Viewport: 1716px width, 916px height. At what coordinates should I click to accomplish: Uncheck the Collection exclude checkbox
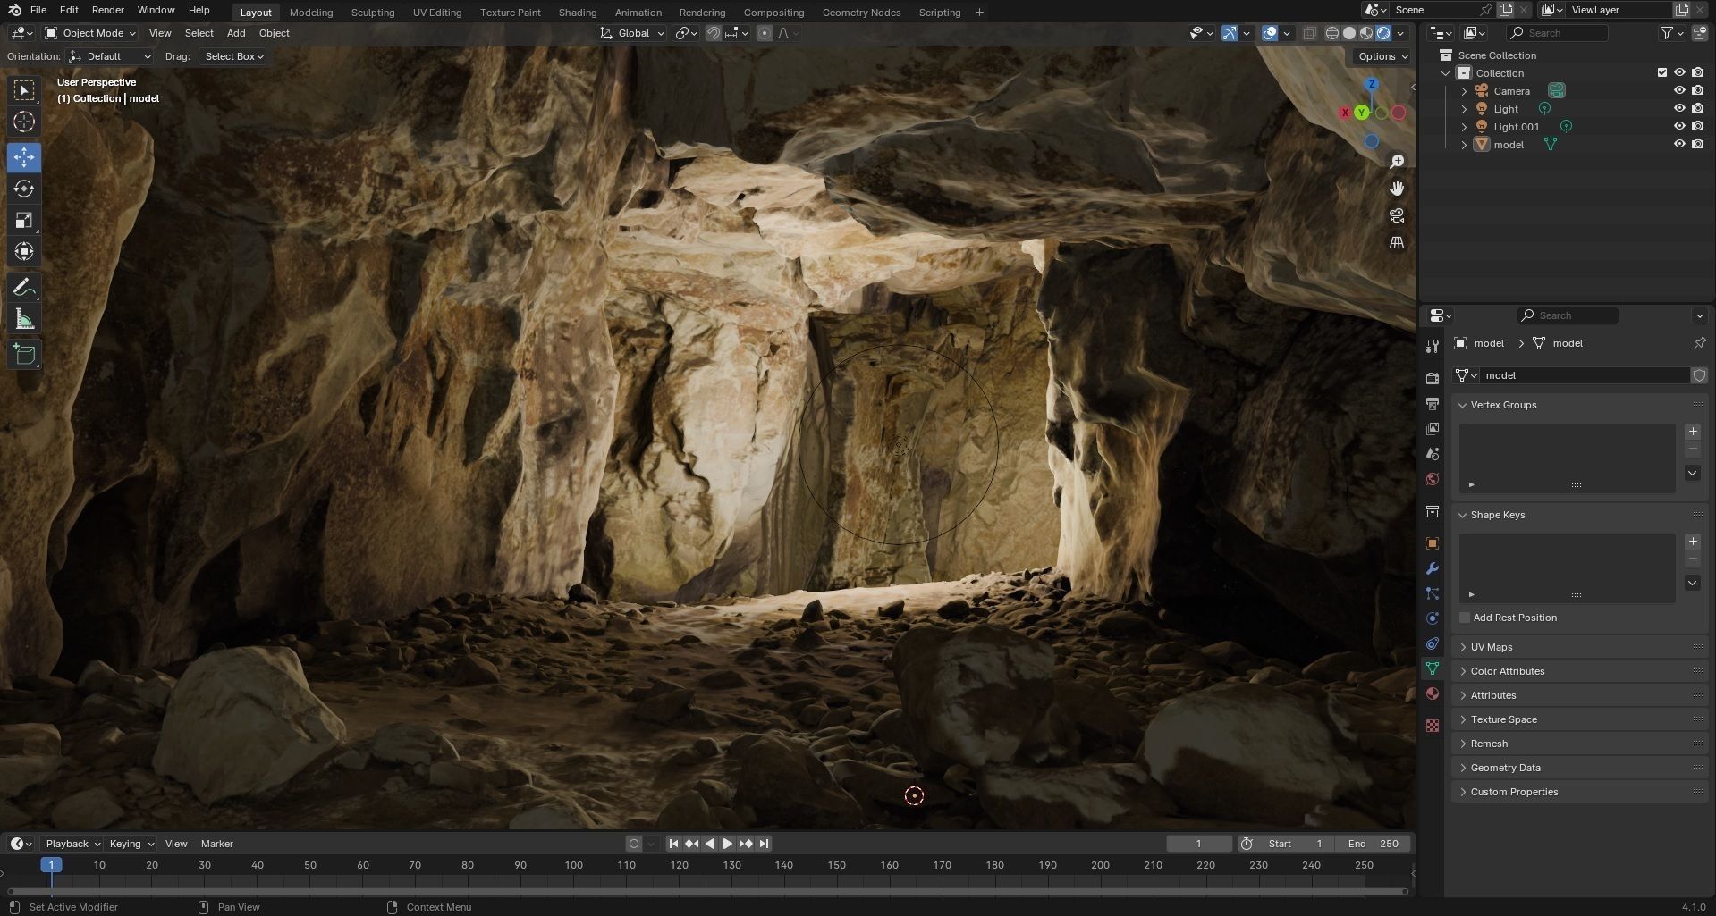(x=1662, y=72)
